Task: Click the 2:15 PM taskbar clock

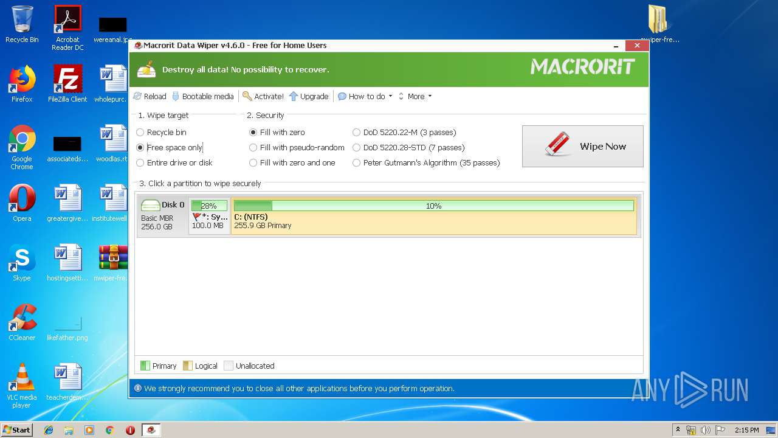Action: pyautogui.click(x=746, y=430)
